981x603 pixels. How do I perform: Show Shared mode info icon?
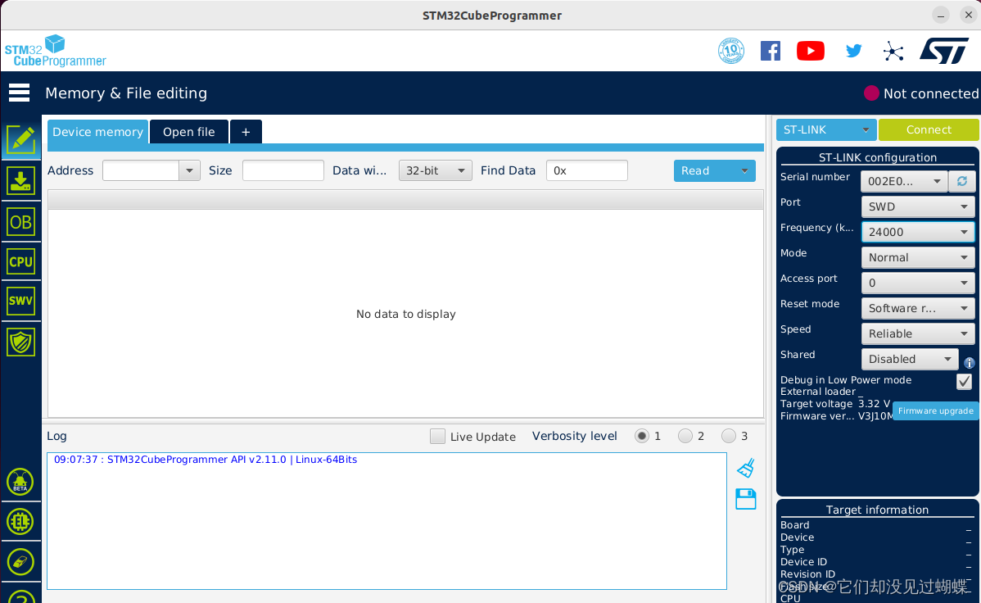pos(969,363)
